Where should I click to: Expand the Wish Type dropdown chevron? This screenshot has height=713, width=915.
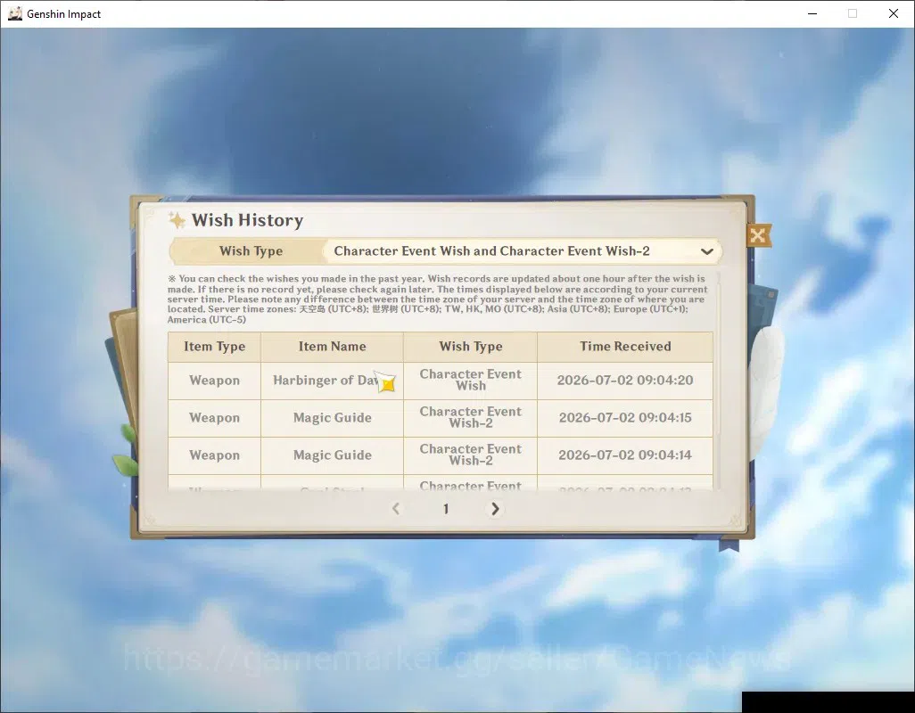coord(706,252)
